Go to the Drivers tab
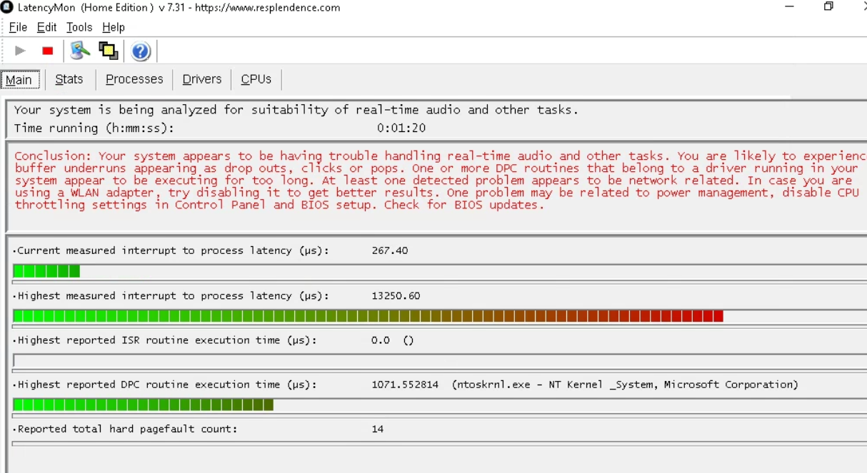Viewport: 867px width, 473px height. coord(202,79)
